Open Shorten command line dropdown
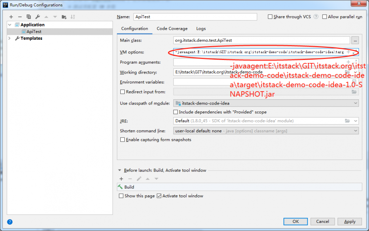The width and height of the screenshot is (369, 231). tap(266, 131)
